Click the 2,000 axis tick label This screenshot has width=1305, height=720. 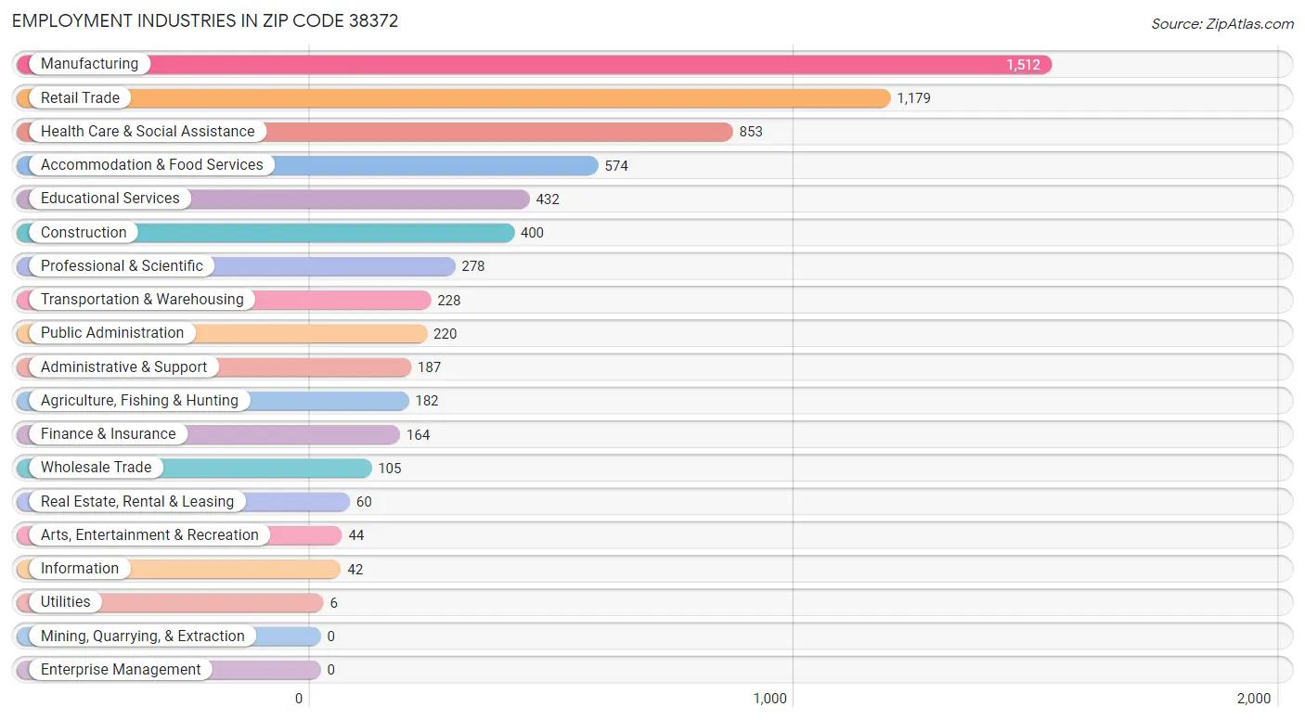1254,699
